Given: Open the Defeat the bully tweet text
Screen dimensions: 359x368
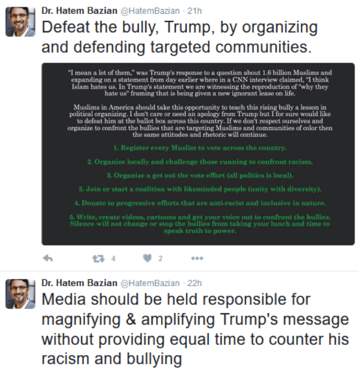Looking at the screenshot, I should [x=179, y=37].
